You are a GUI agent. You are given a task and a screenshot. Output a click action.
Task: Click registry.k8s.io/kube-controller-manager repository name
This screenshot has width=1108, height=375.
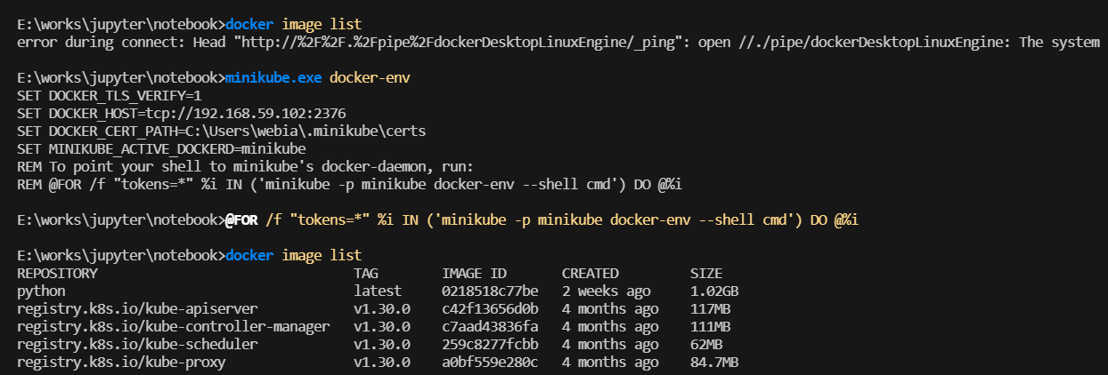click(174, 327)
